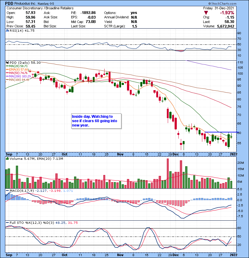Click the Annual Dividend N/A value
The image size is (249, 258).
134,17
